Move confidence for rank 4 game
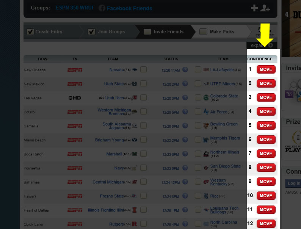Image resolution: width=301 pixels, height=229 pixels. (266, 111)
